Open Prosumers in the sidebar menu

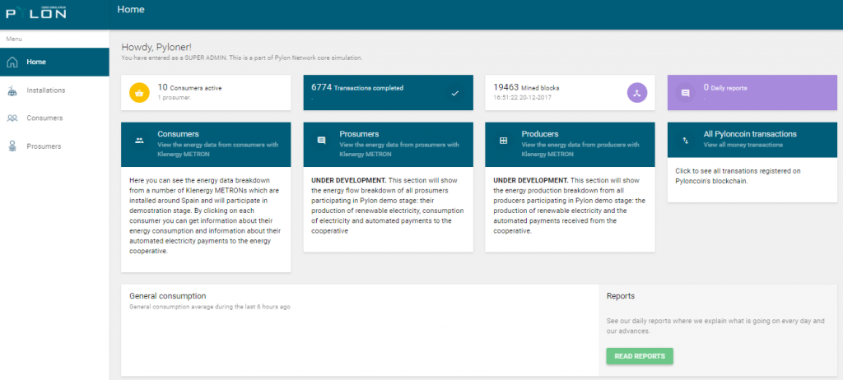point(54,146)
